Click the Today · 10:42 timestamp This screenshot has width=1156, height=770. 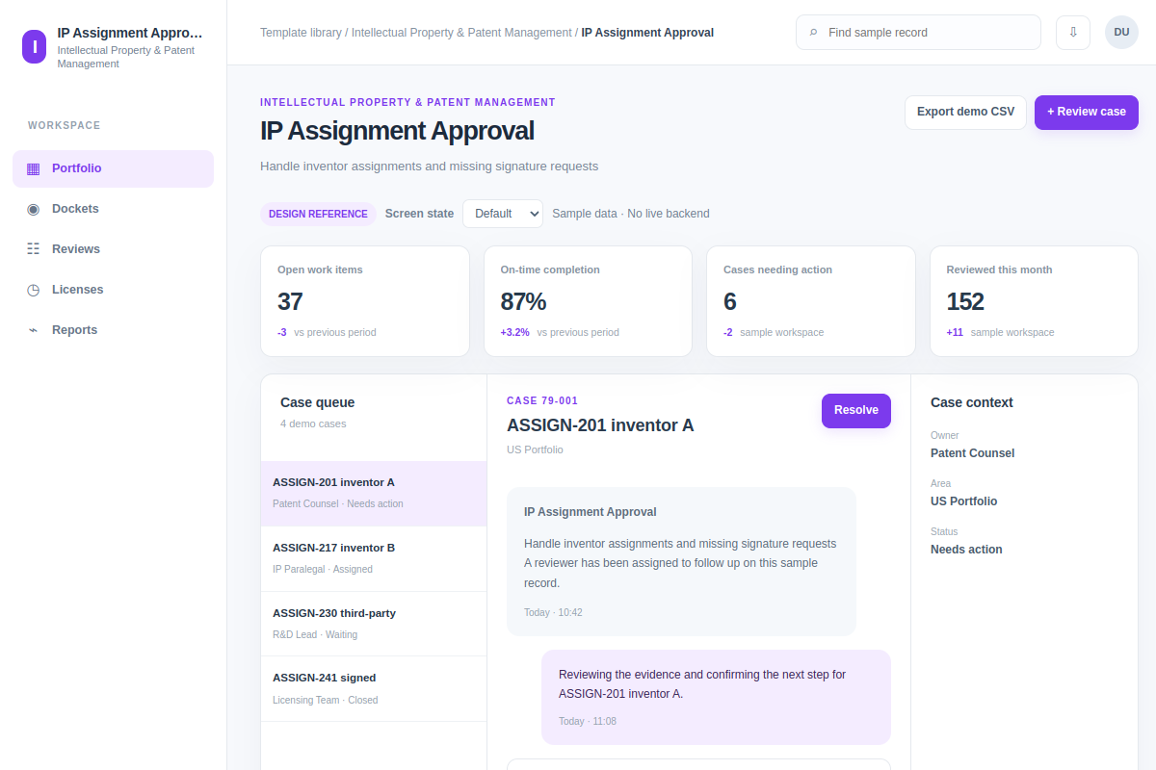[553, 613]
